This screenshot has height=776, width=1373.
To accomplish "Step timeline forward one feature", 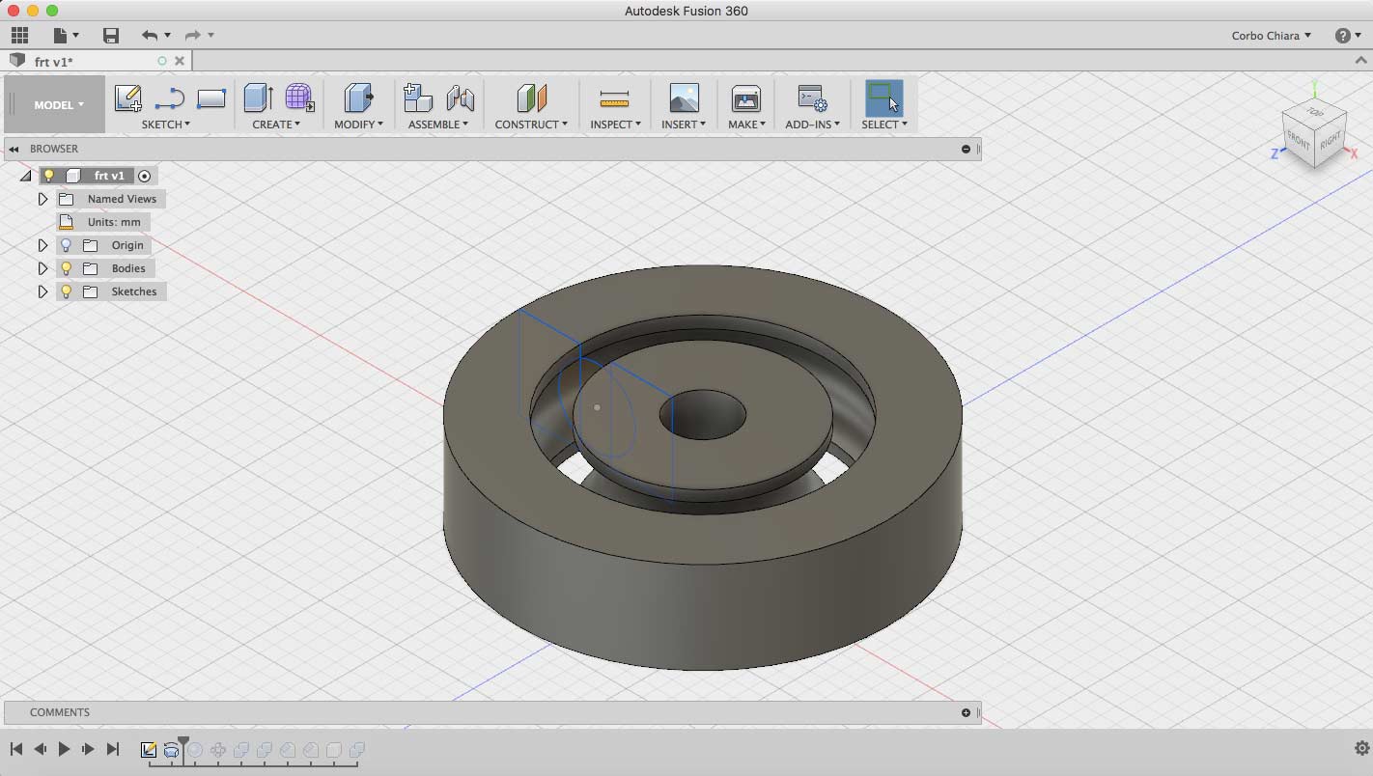I will (x=88, y=749).
